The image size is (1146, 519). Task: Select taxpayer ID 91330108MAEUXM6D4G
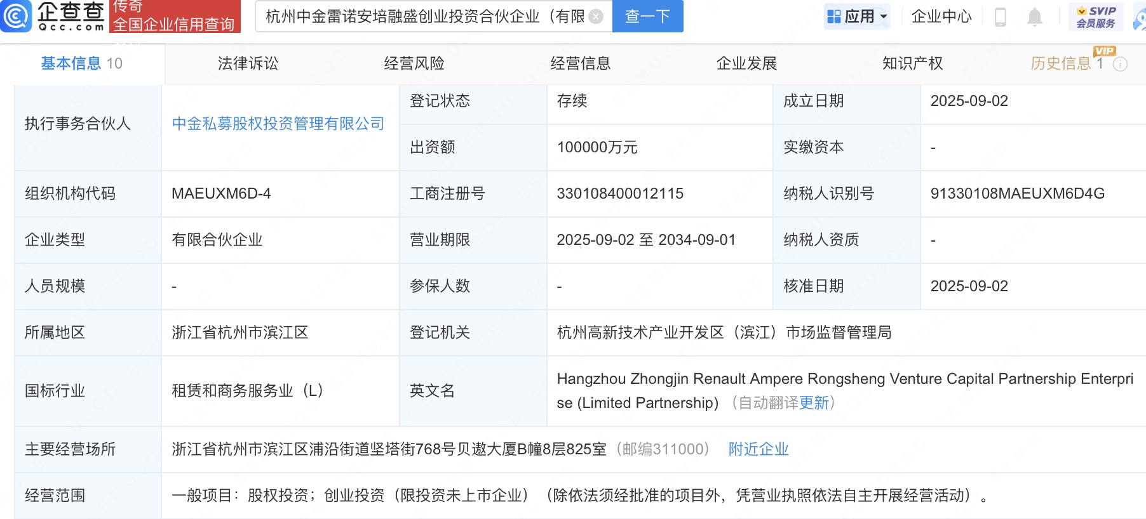(x=1018, y=194)
